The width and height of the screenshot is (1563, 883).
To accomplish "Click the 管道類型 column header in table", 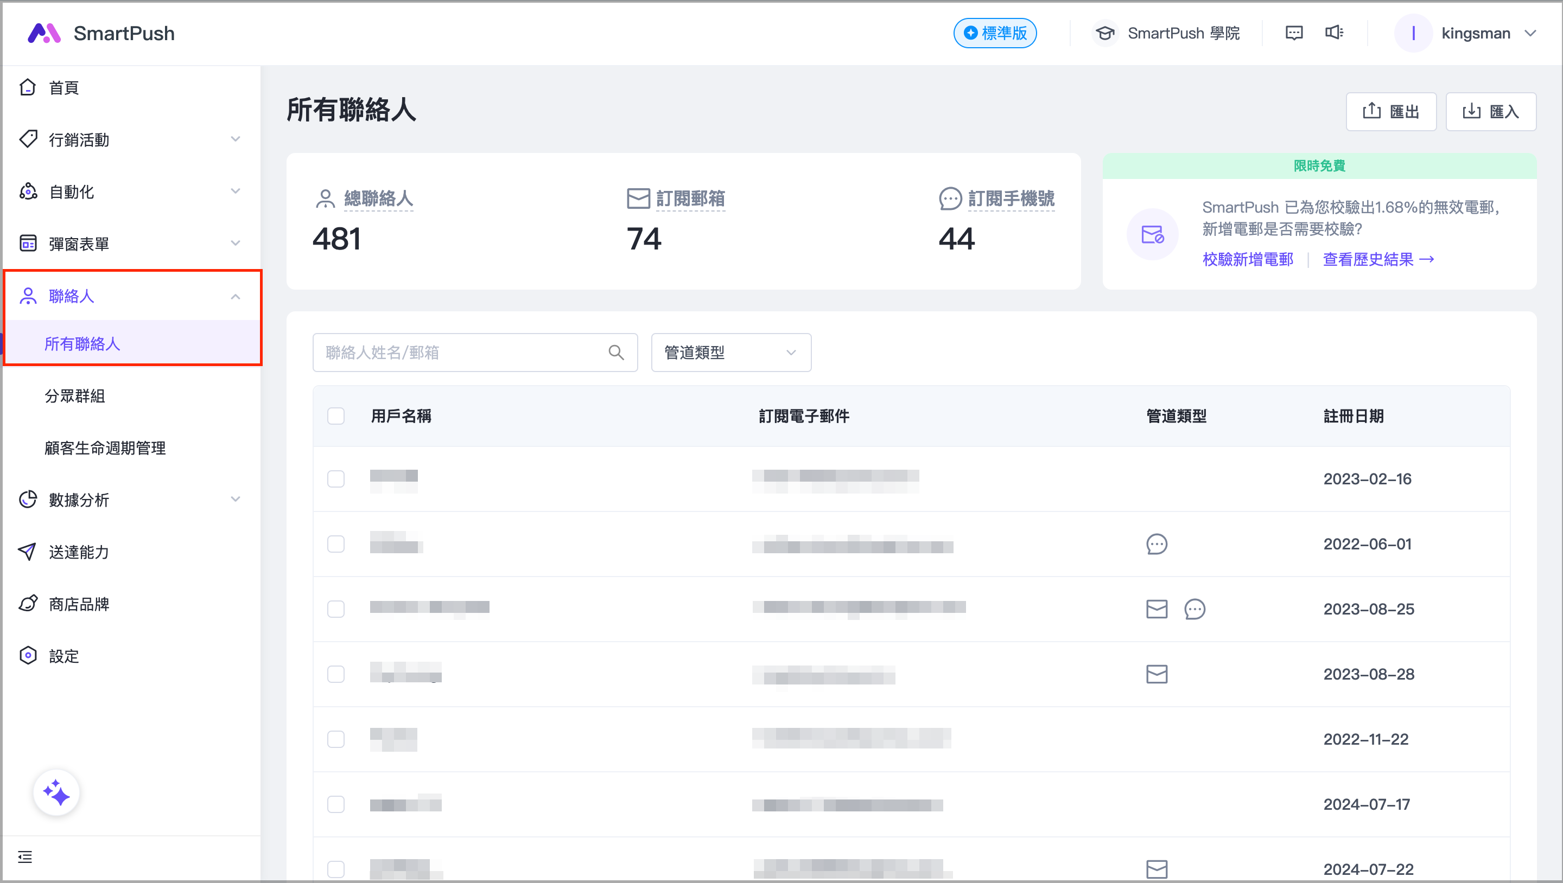I will [1176, 416].
